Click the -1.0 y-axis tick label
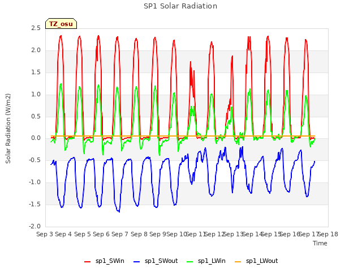This screenshot has height=272, width=362. point(35,182)
